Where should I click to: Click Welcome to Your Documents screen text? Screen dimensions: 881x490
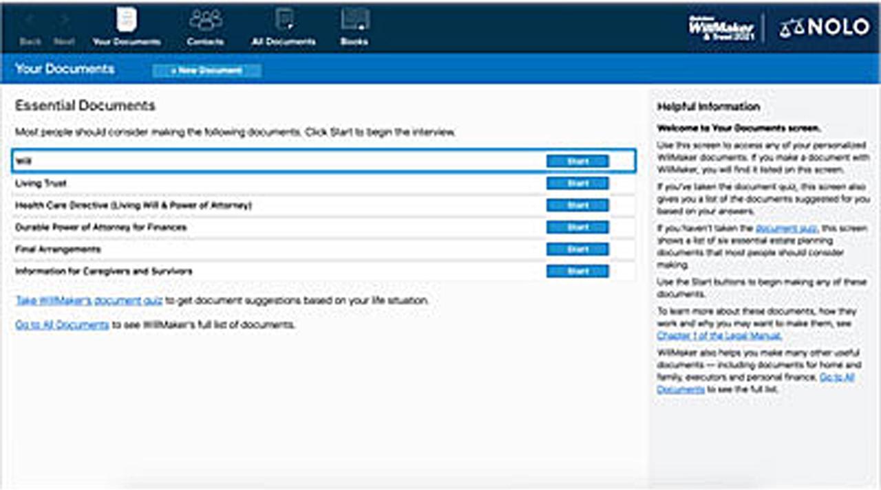739,129
